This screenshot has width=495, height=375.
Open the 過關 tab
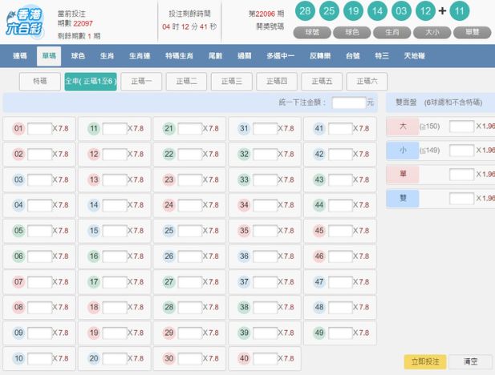(245, 56)
